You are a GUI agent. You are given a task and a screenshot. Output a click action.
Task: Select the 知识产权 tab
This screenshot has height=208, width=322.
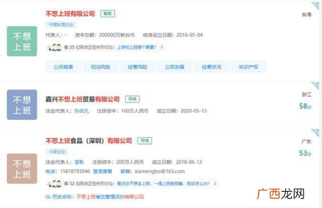pos(249,67)
